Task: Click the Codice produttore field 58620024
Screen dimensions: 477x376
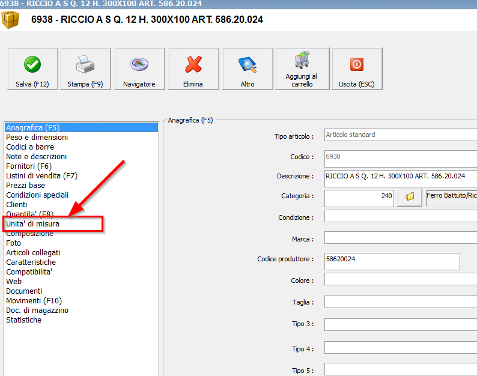Action: 392,261
